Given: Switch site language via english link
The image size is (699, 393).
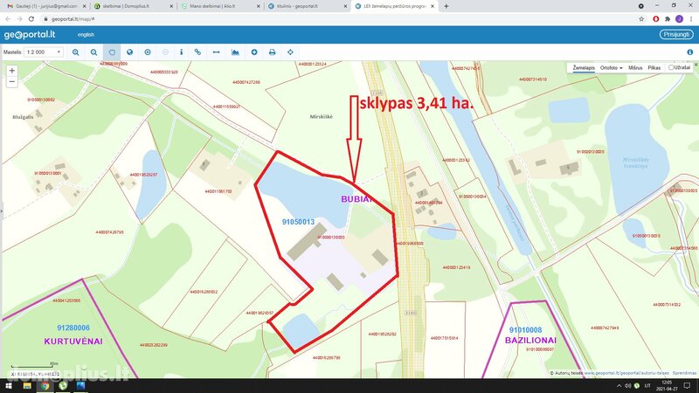Looking at the screenshot, I should click(86, 34).
